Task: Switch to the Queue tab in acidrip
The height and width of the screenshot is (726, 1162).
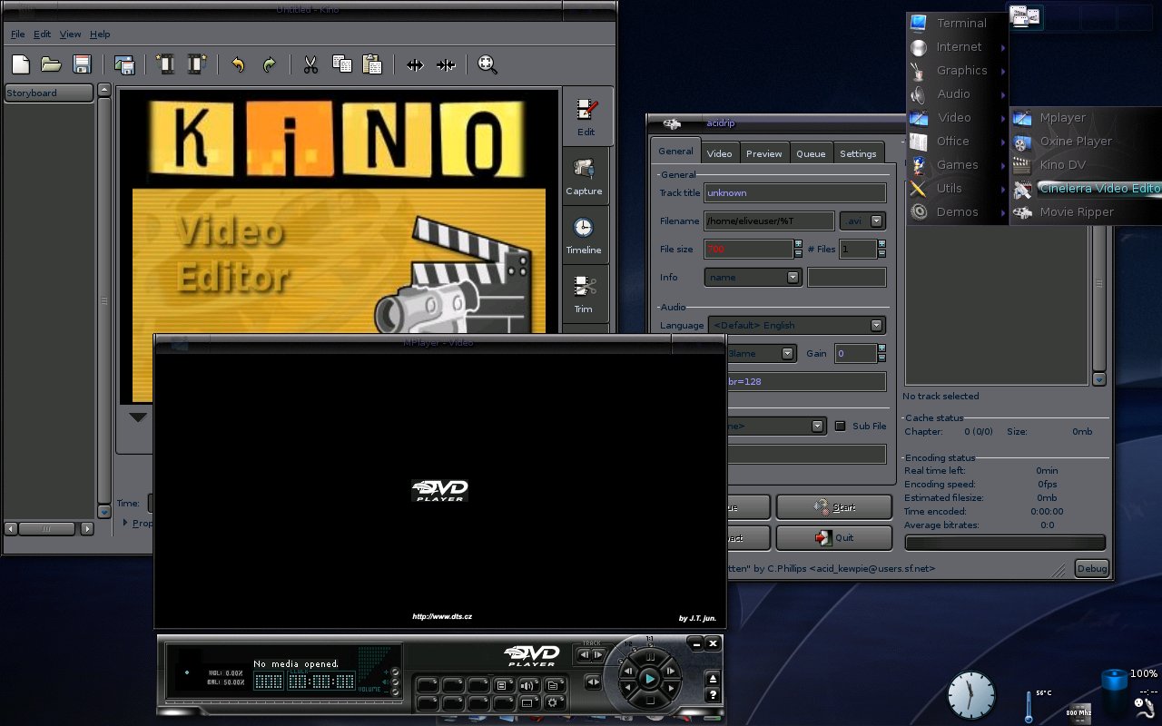Action: (x=811, y=153)
